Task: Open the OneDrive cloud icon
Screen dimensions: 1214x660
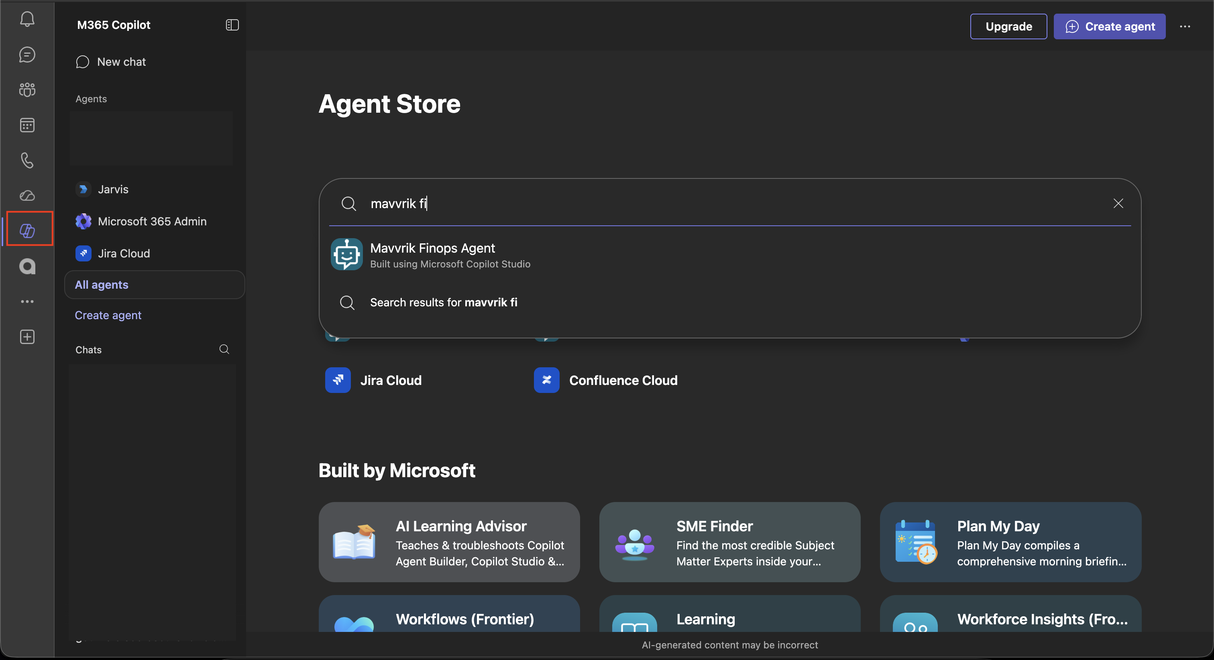Action: (x=27, y=195)
